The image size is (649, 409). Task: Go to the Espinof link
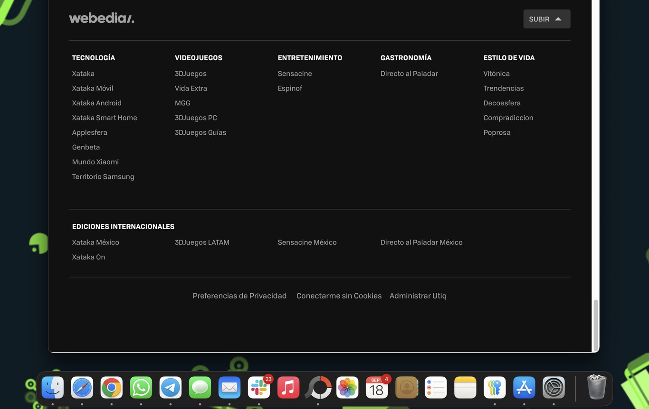(290, 88)
